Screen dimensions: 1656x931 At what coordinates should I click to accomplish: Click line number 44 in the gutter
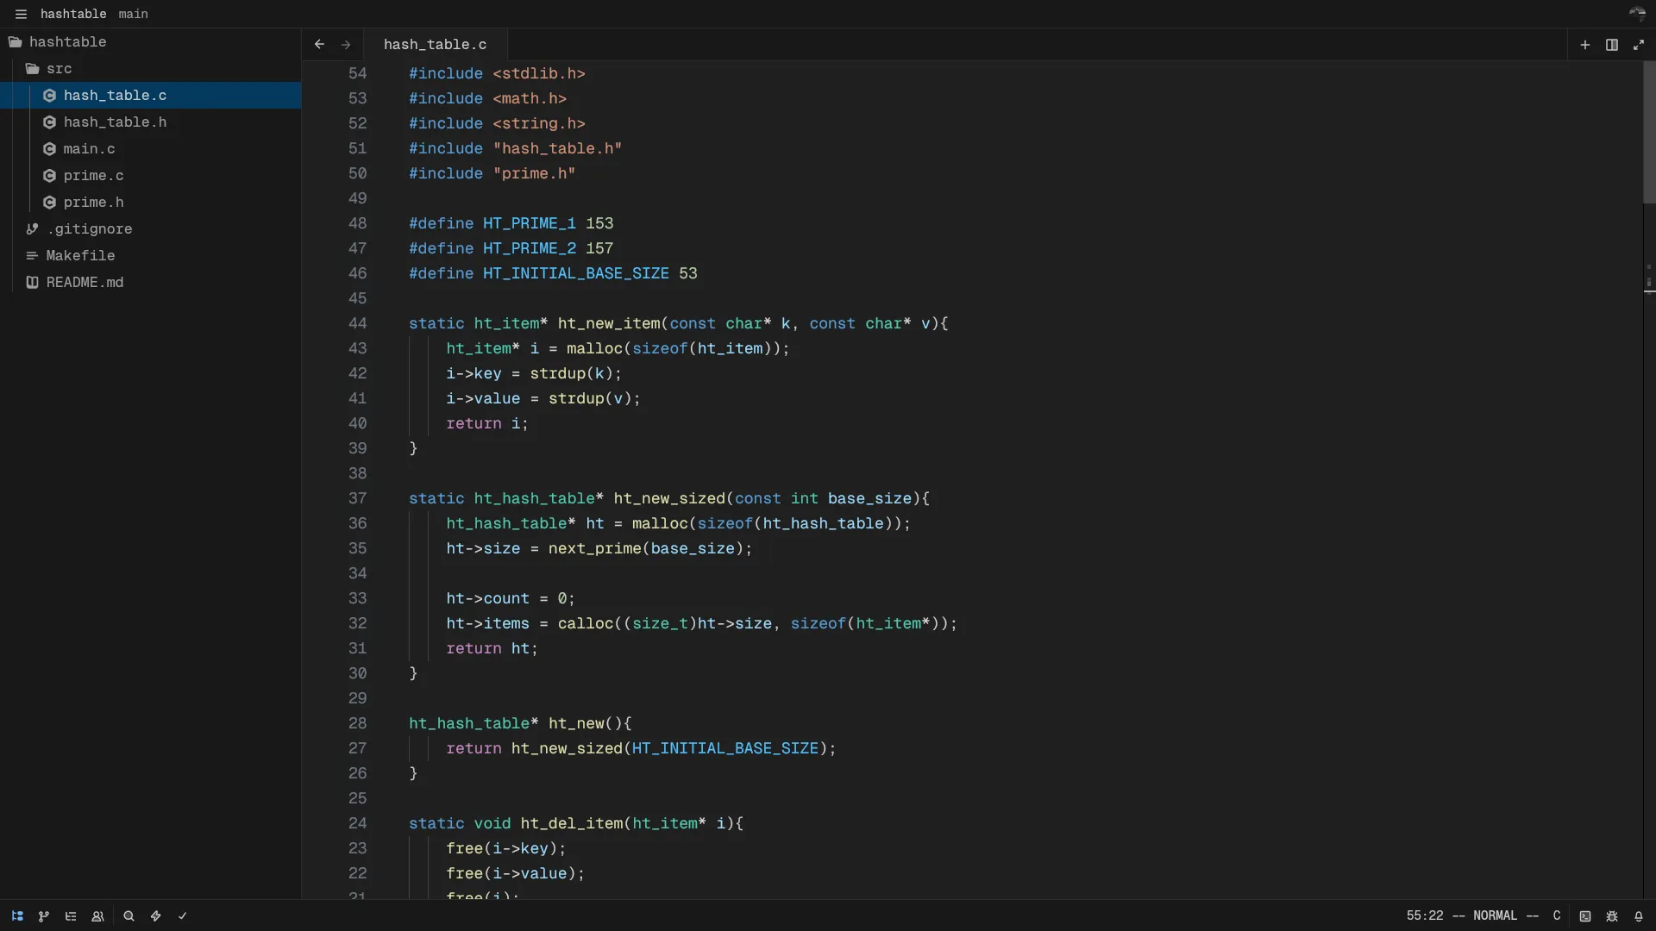[x=357, y=322]
